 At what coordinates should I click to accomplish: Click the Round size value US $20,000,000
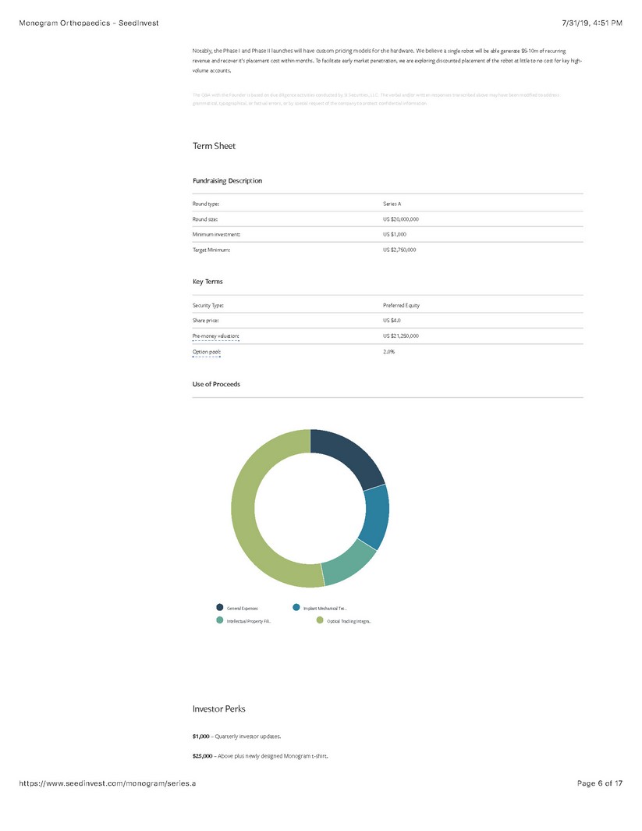402,219
